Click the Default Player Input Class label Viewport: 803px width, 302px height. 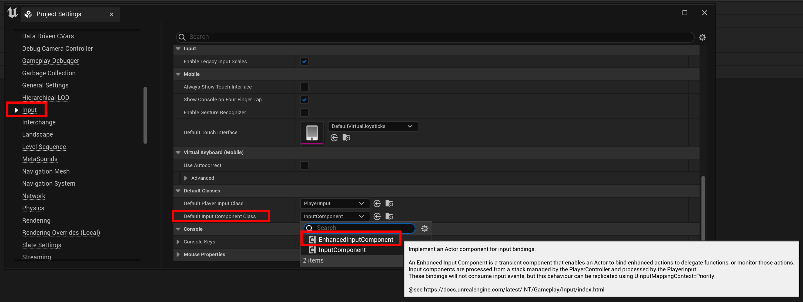tap(213, 203)
